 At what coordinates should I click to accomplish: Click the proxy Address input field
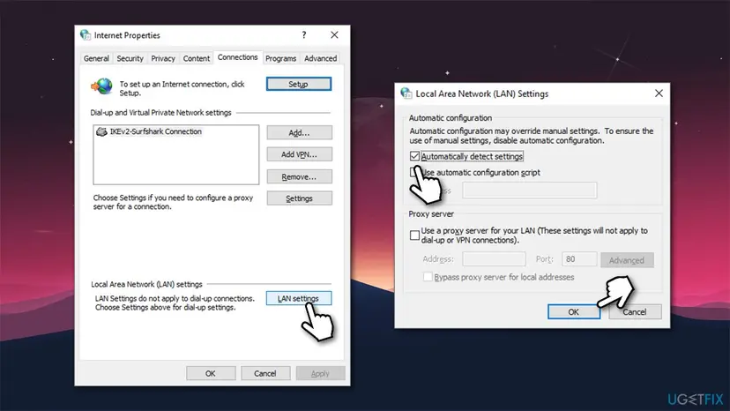coord(494,259)
